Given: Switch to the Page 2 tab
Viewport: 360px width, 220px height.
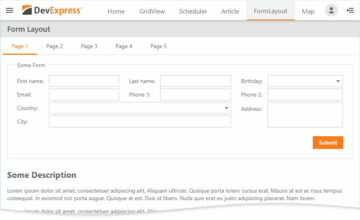Looking at the screenshot, I should click(54, 46).
